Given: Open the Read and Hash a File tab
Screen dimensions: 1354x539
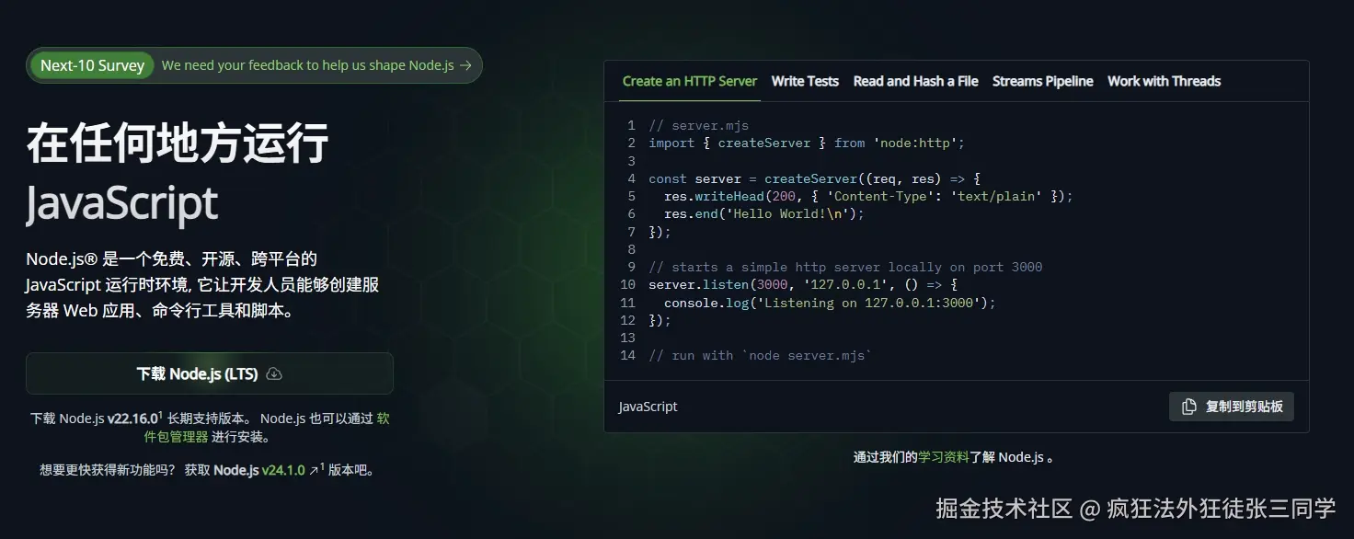Looking at the screenshot, I should [x=914, y=81].
